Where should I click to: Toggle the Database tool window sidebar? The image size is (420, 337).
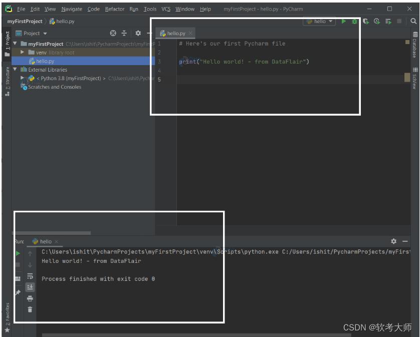click(415, 45)
